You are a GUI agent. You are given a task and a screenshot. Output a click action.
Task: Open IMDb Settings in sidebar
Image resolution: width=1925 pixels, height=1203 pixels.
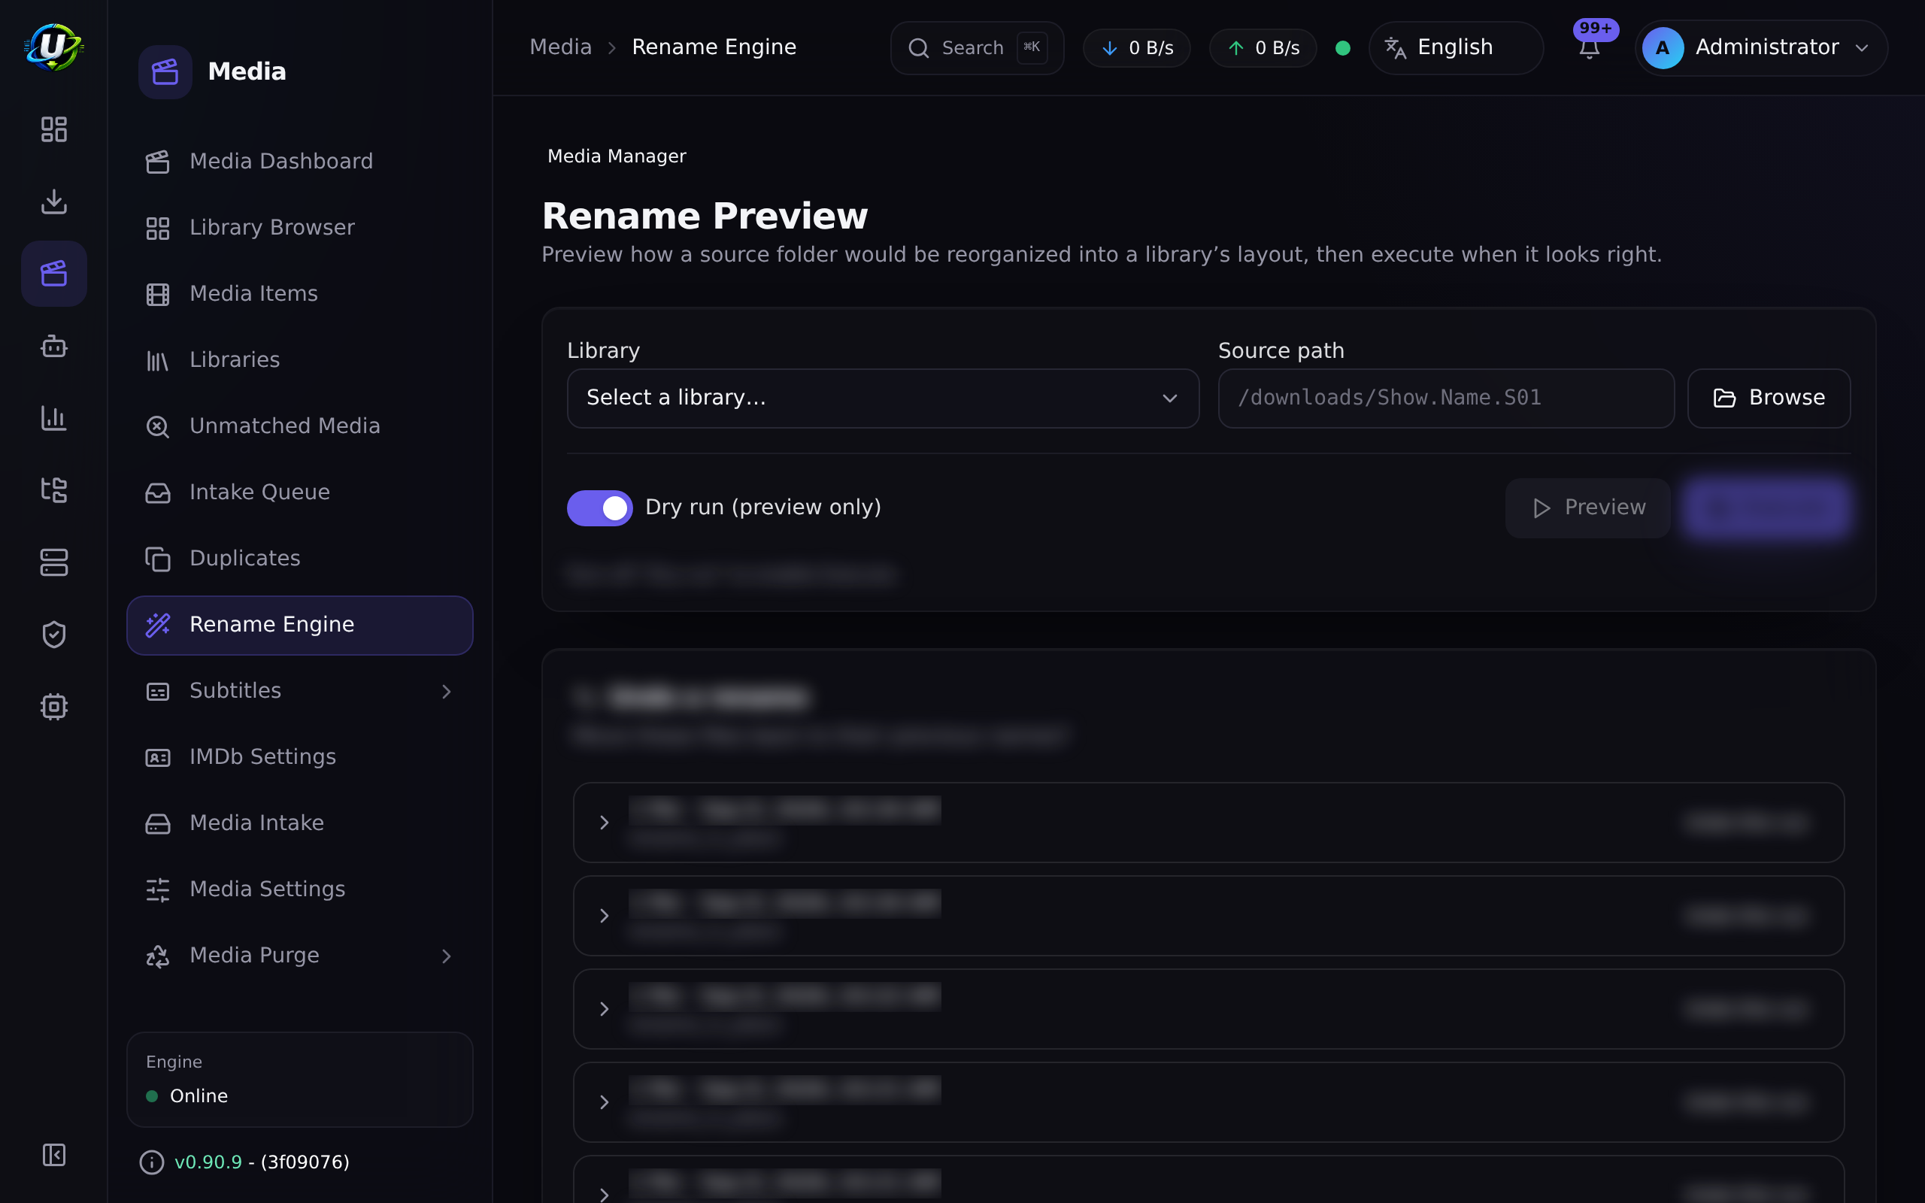(x=300, y=756)
